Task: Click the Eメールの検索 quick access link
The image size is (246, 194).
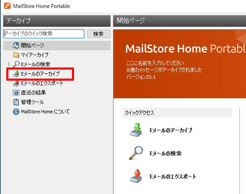Action: [166, 153]
